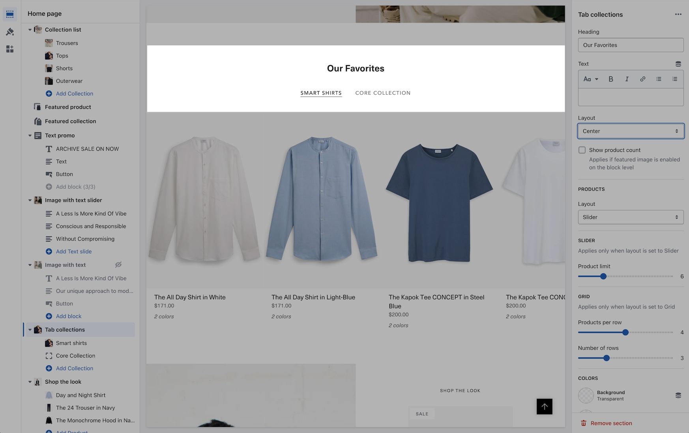Open the theme settings paintbrush icon

click(10, 32)
